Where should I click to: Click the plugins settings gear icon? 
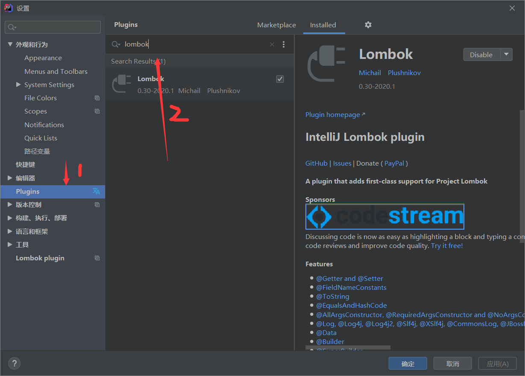coord(368,25)
